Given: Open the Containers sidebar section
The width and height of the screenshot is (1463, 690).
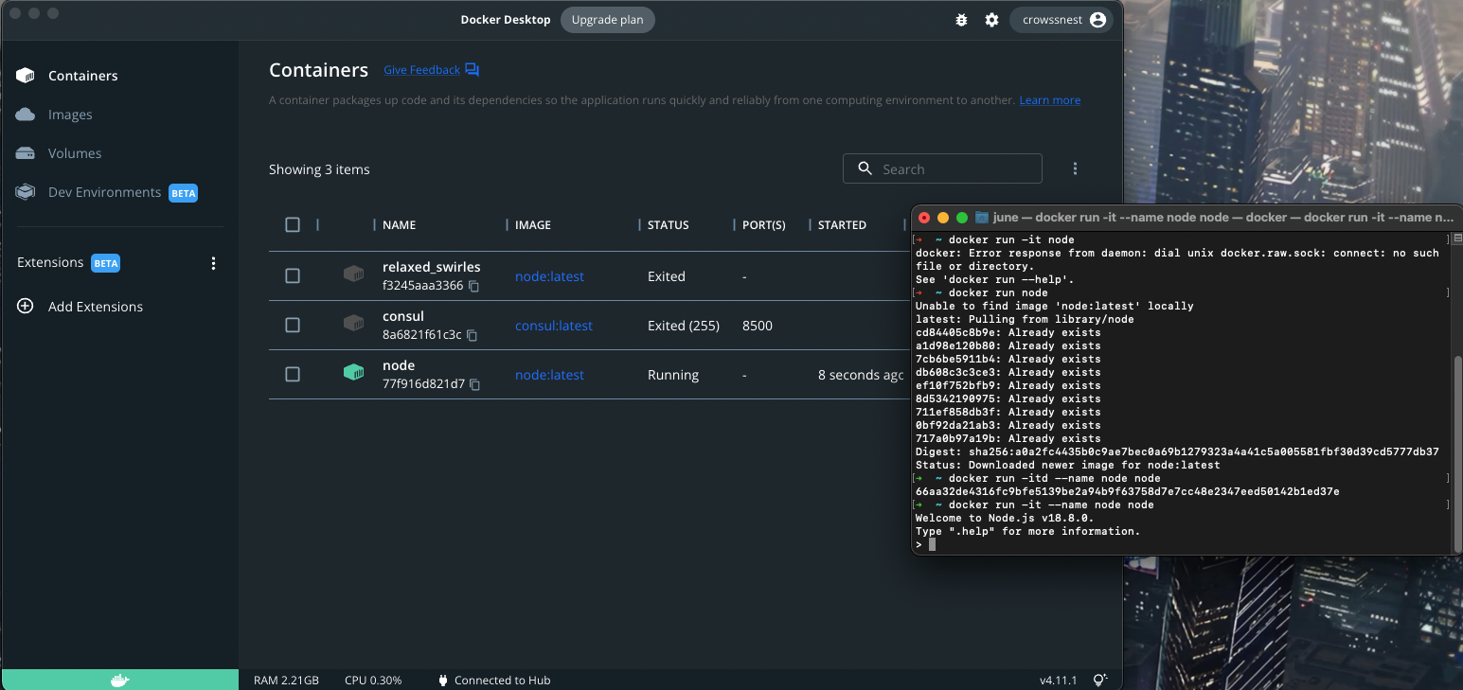Looking at the screenshot, I should pos(83,76).
